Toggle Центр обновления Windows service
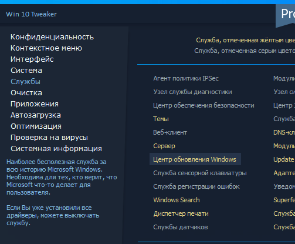 pos(195,159)
